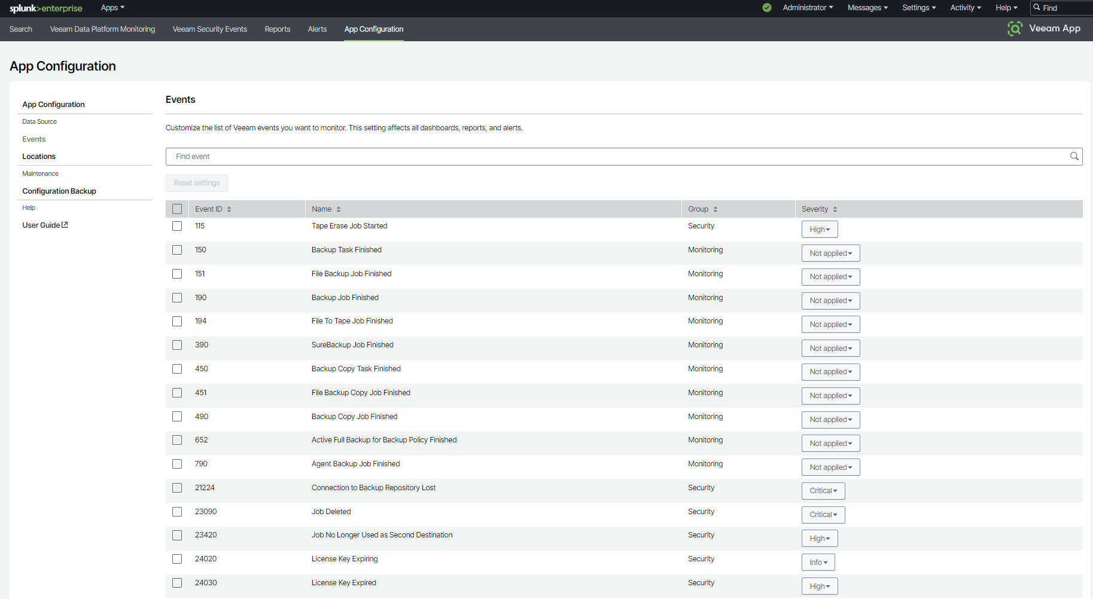Screen dimensions: 1093x599
Task: Tick the checkbox for event 190
Action: click(x=177, y=298)
